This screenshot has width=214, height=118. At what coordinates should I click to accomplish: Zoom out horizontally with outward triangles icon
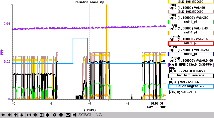pos(35,115)
